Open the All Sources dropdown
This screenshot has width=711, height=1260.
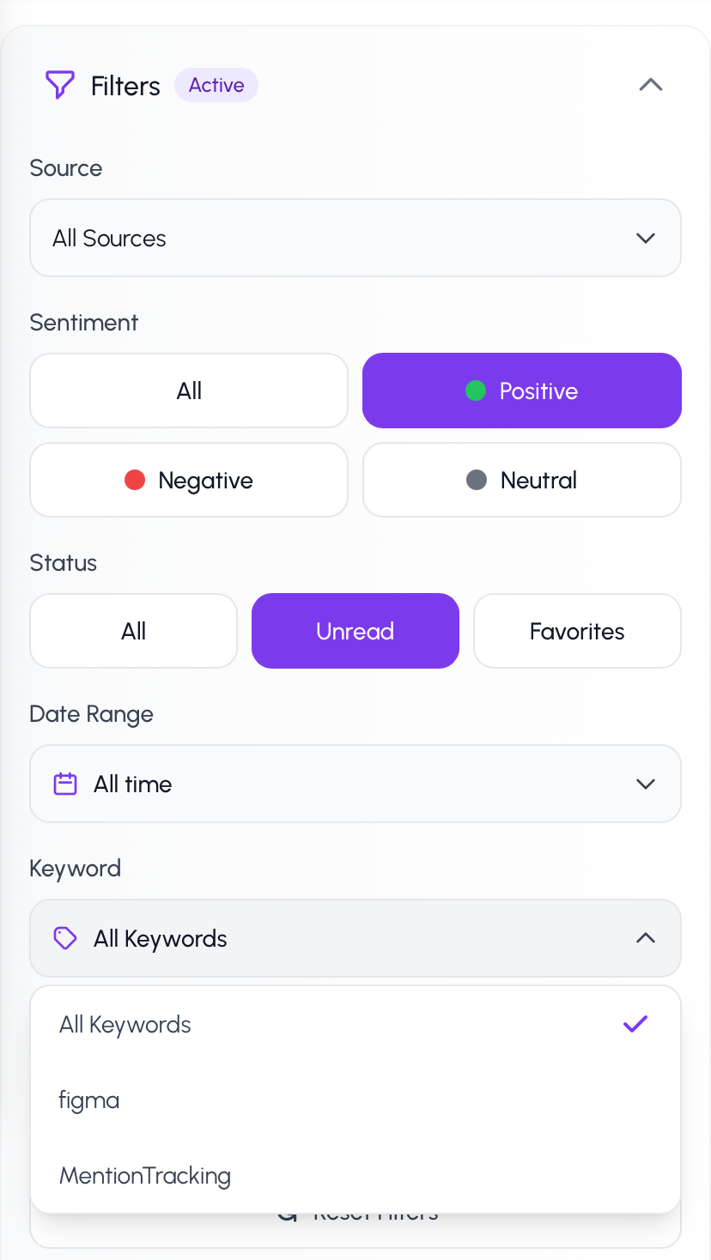[355, 238]
